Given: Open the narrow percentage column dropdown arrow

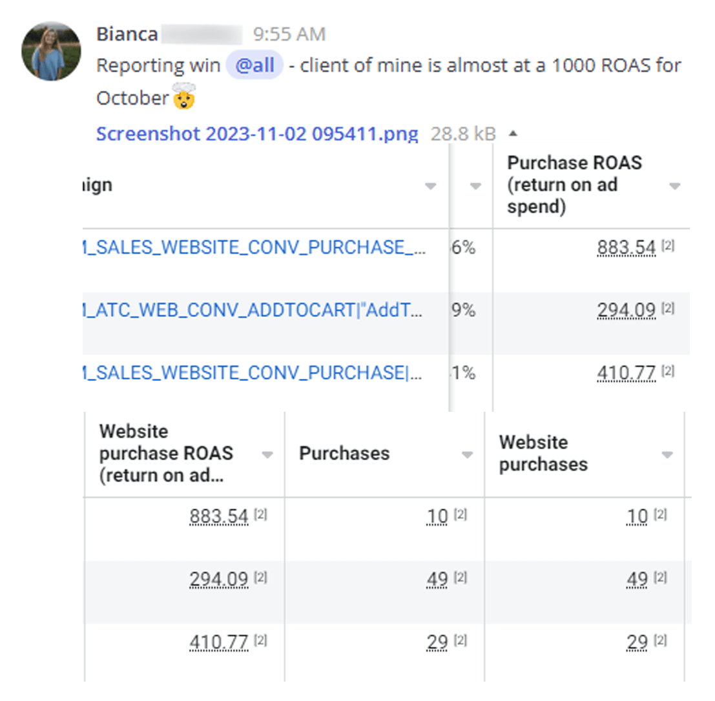Looking at the screenshot, I should pyautogui.click(x=475, y=186).
